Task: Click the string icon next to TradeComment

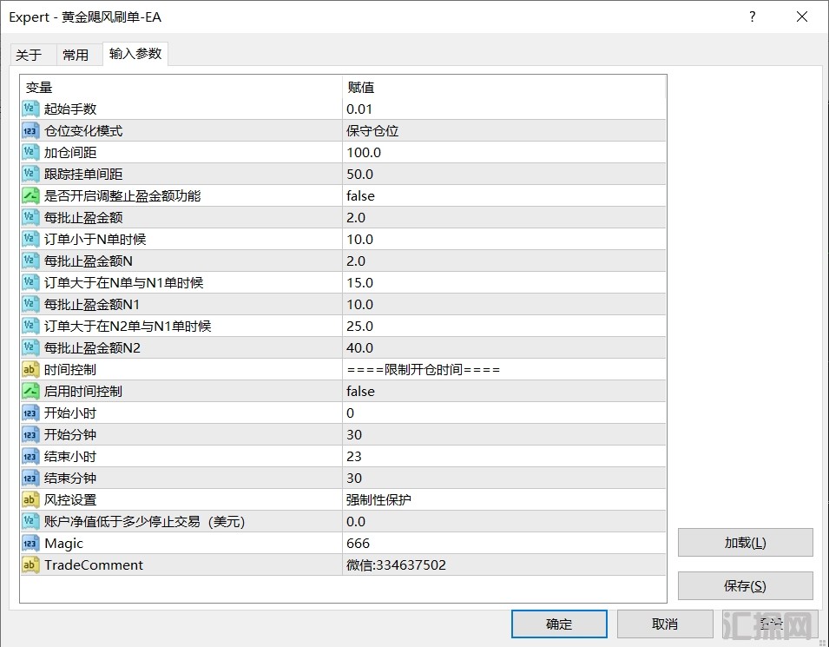Action: (30, 564)
